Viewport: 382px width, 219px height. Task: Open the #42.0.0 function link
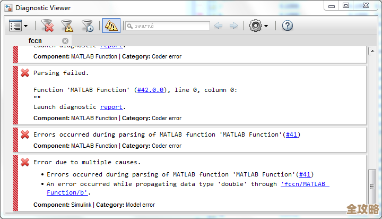(x=151, y=90)
